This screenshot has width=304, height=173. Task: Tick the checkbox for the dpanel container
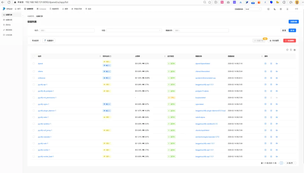[34, 63]
